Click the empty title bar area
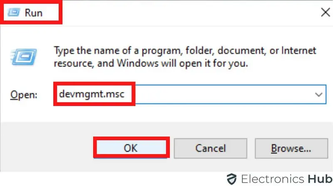 tap(187, 12)
